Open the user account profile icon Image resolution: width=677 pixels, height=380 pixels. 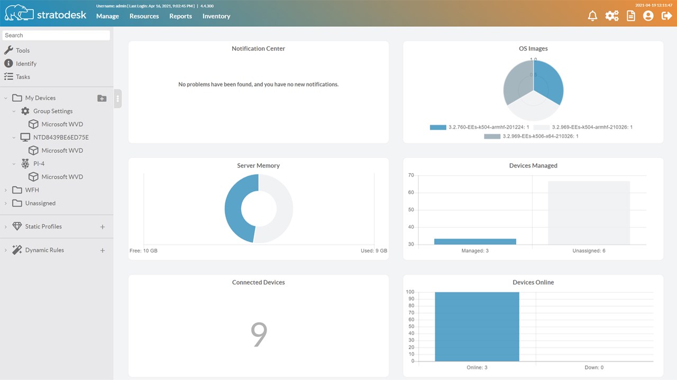coord(648,16)
